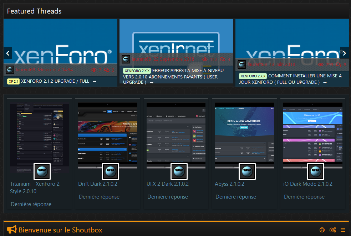The height and width of the screenshot is (236, 351).
Task: Click views eye icon showing 112 views
Action: tap(205, 59)
